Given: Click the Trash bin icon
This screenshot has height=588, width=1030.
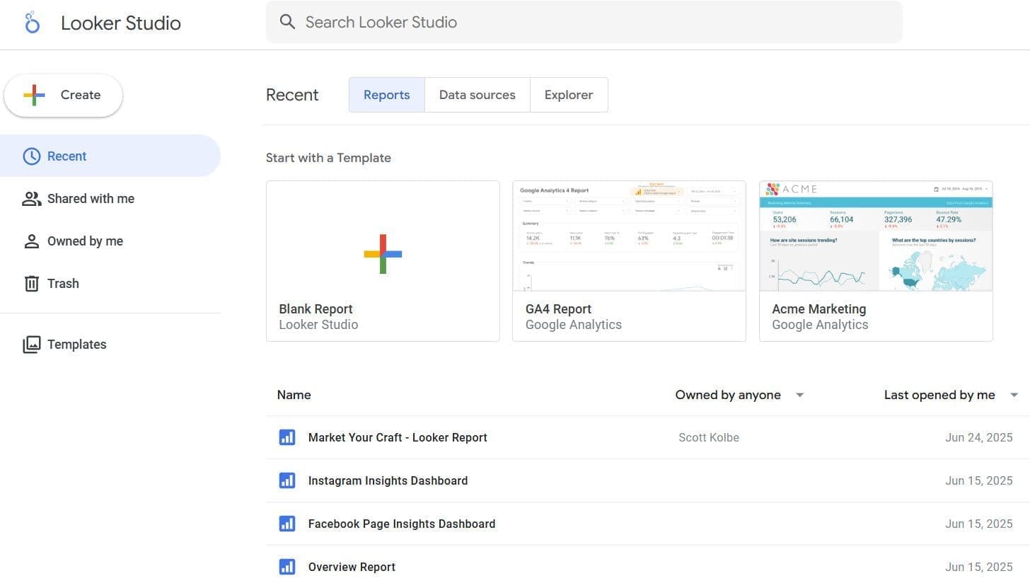Looking at the screenshot, I should tap(32, 284).
